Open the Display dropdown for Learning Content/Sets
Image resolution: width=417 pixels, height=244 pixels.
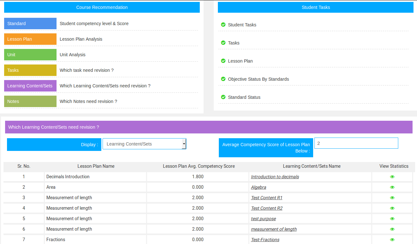click(x=145, y=144)
